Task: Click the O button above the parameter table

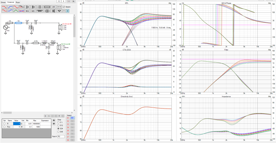Action: 46,116
